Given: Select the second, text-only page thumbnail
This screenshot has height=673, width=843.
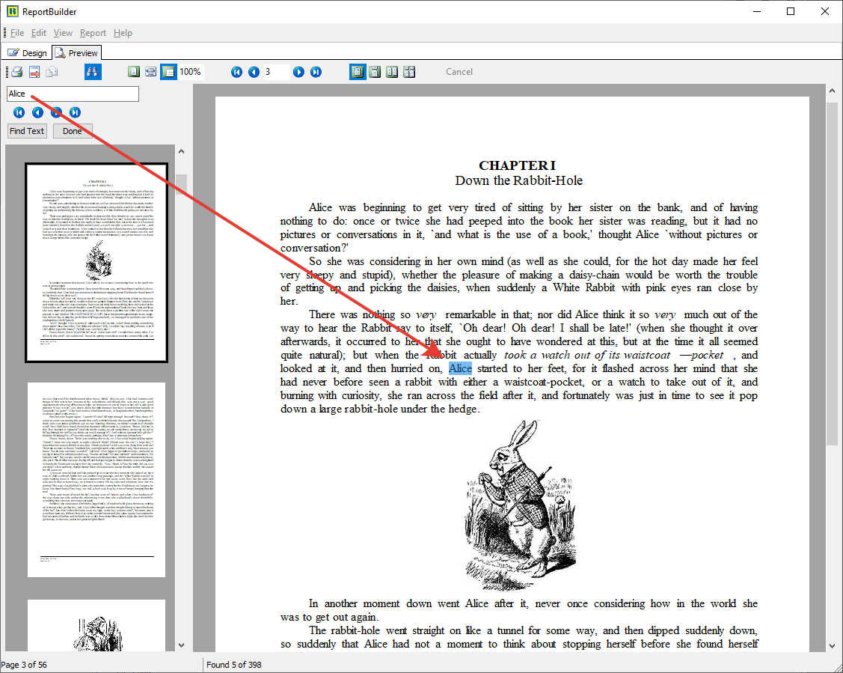Looking at the screenshot, I should [96, 479].
